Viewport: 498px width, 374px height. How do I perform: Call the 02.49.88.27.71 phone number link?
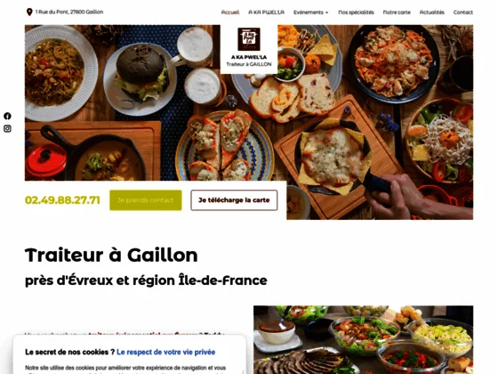click(x=62, y=200)
